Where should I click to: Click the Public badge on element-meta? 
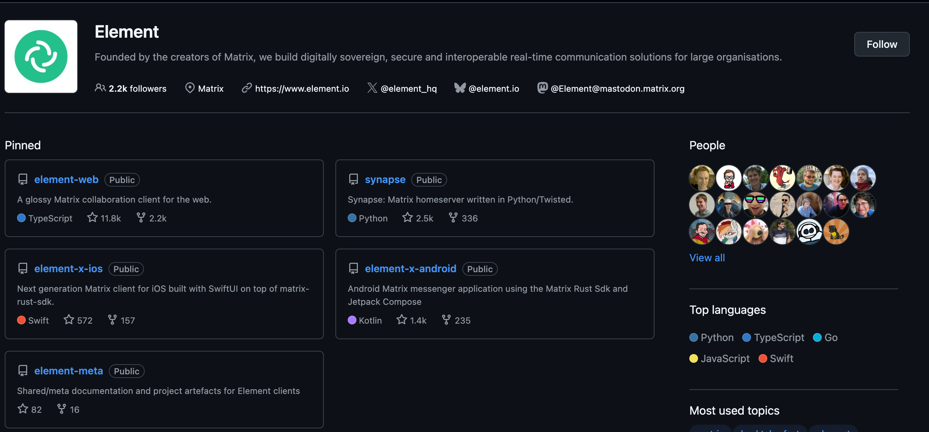(127, 371)
